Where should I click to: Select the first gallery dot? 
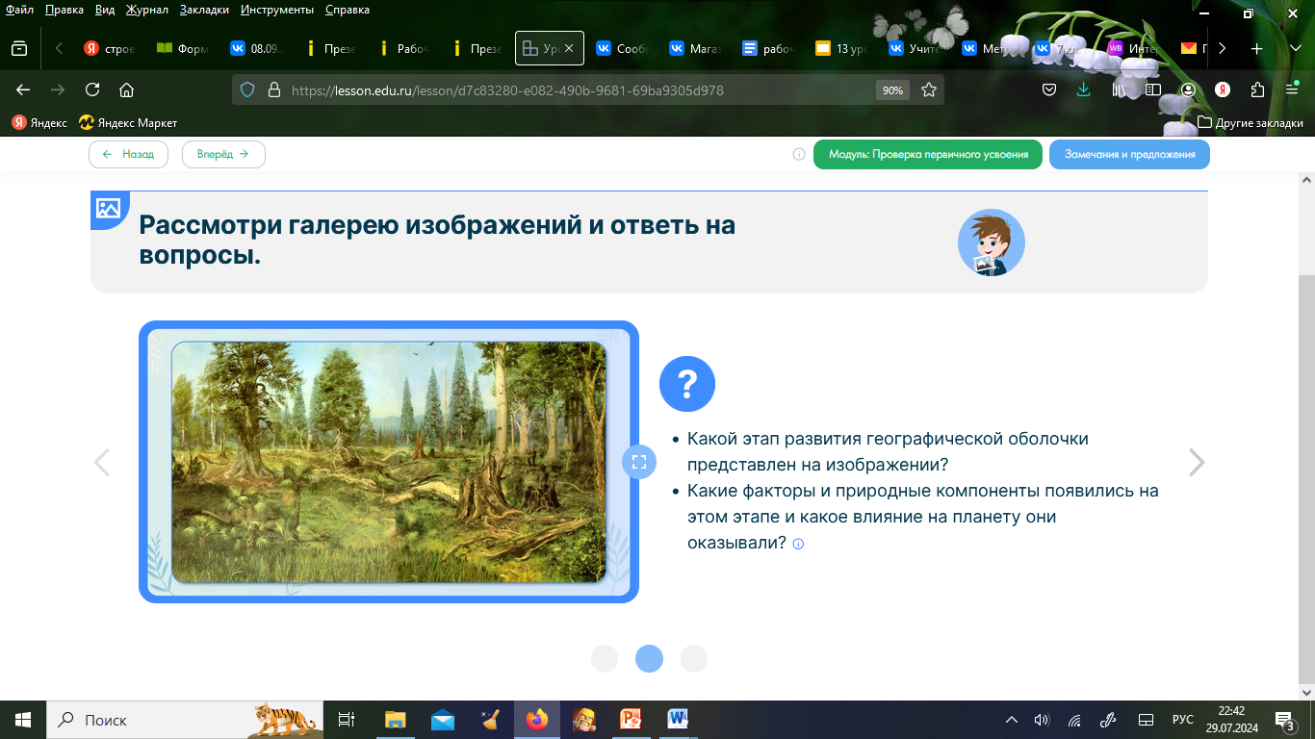pos(605,658)
